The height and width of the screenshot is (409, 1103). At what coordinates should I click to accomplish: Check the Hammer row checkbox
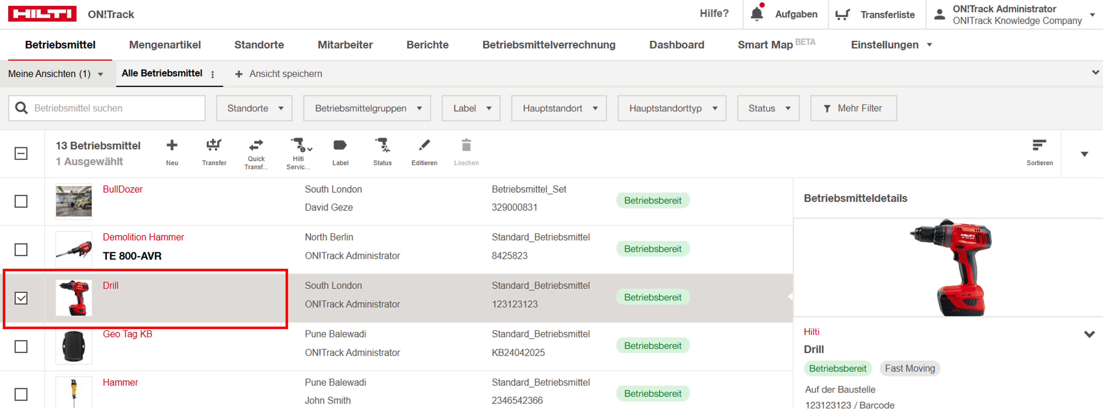[21, 394]
